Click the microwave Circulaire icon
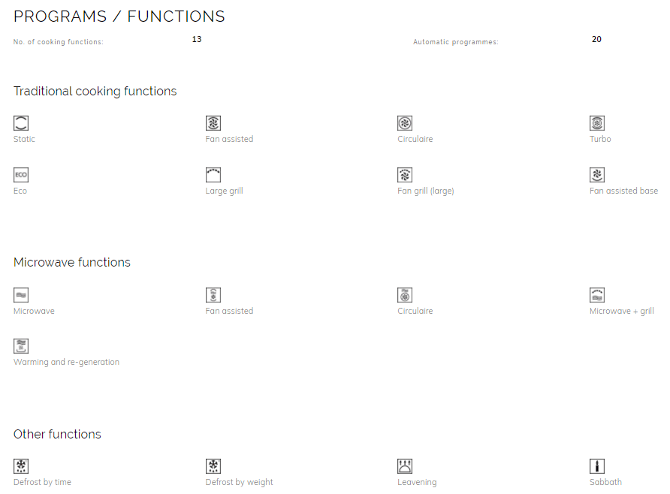The image size is (670, 494). tap(405, 295)
